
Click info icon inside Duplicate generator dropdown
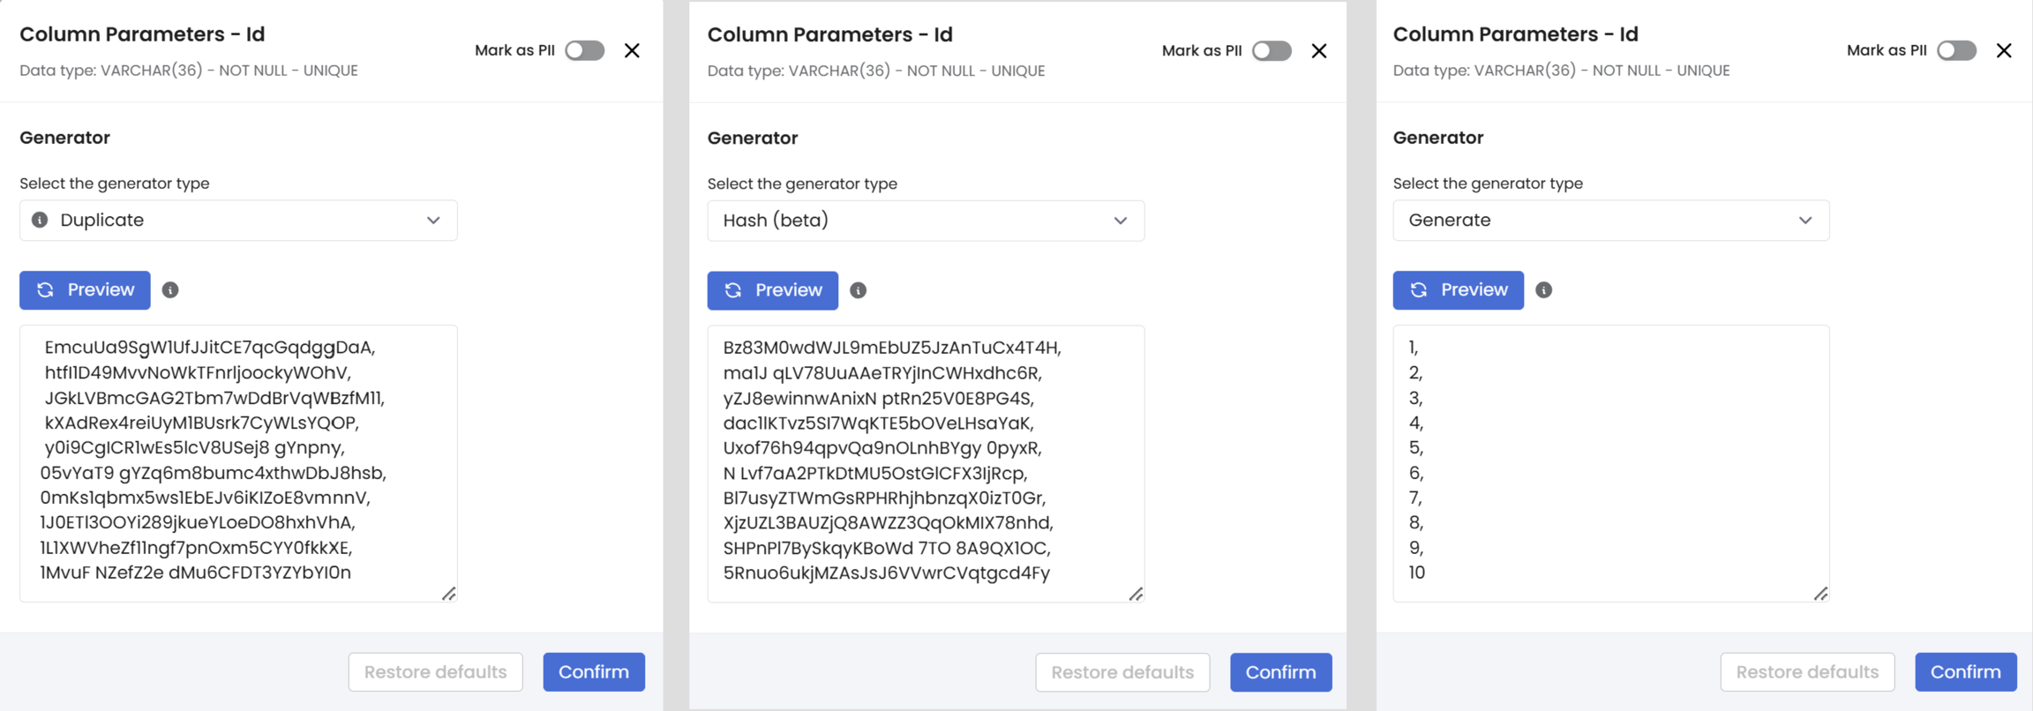pyautogui.click(x=40, y=220)
